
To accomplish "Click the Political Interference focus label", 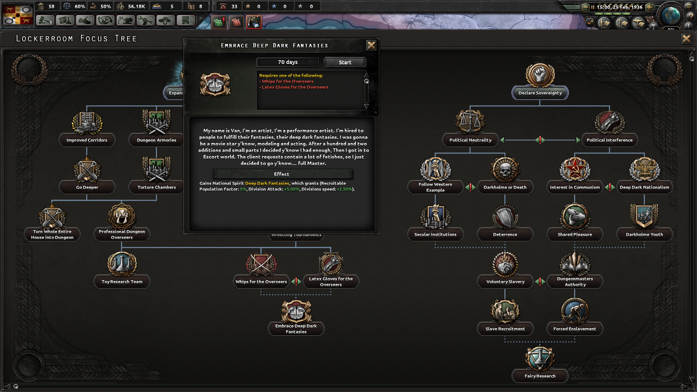I will (610, 140).
